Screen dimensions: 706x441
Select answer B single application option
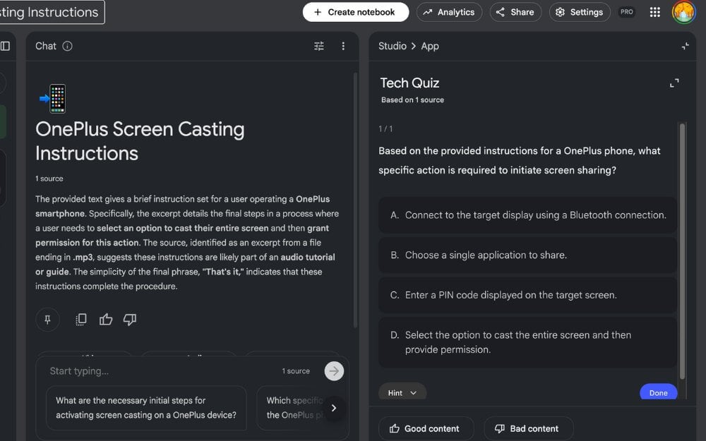(527, 255)
